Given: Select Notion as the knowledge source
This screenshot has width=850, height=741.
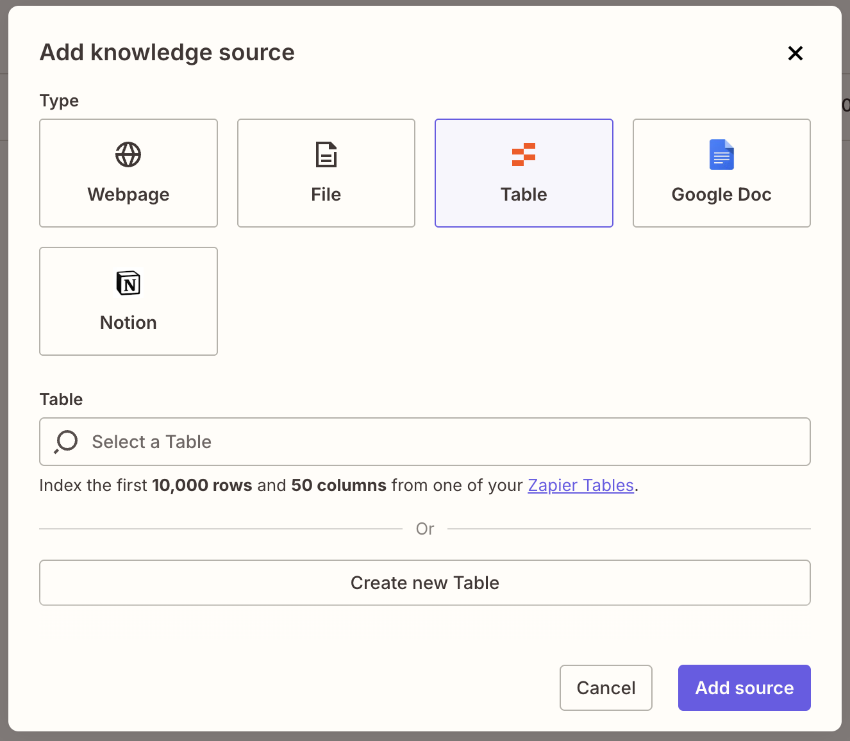Looking at the screenshot, I should coord(128,301).
